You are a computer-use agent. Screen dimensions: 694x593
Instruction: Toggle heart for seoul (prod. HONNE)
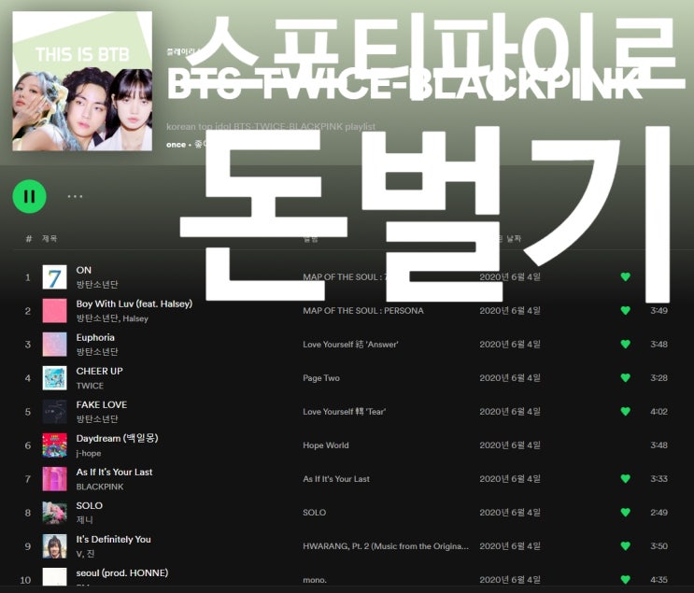click(626, 579)
